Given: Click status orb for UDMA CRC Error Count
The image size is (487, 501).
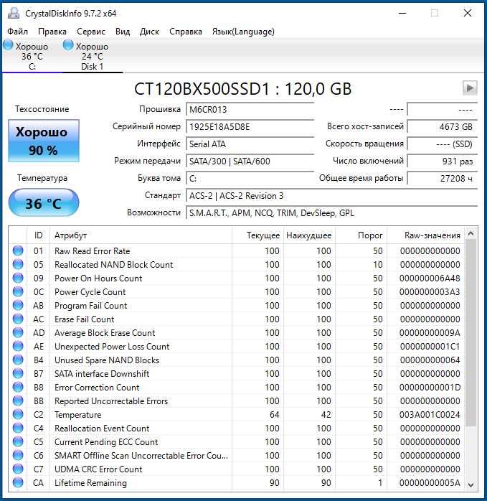Looking at the screenshot, I should tap(18, 469).
